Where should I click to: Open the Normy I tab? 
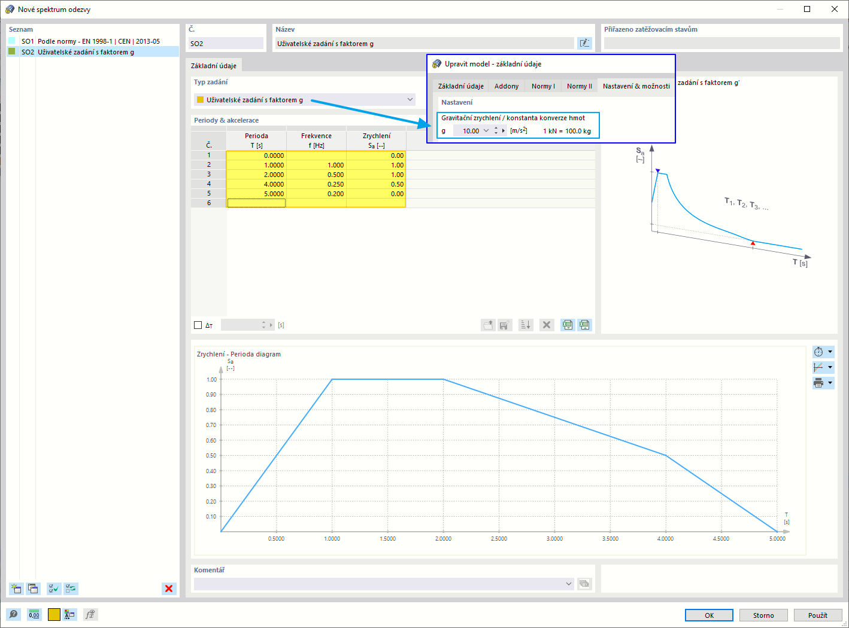tap(543, 86)
